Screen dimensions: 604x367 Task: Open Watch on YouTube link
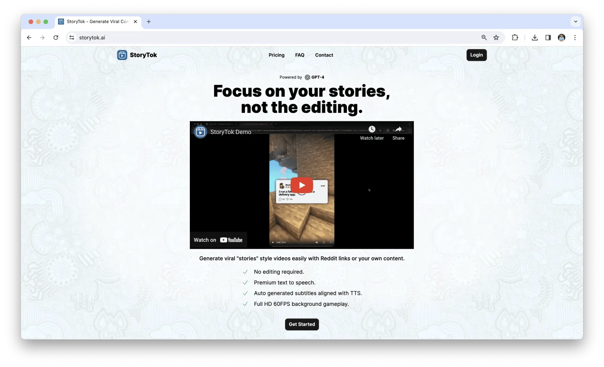point(218,240)
